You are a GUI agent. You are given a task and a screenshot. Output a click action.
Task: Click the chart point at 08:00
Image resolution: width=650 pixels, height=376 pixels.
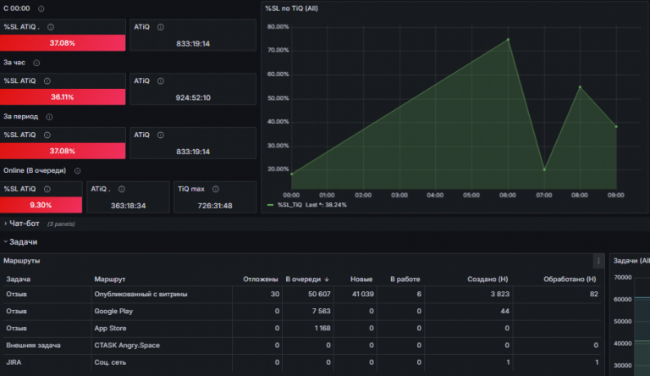[580, 87]
